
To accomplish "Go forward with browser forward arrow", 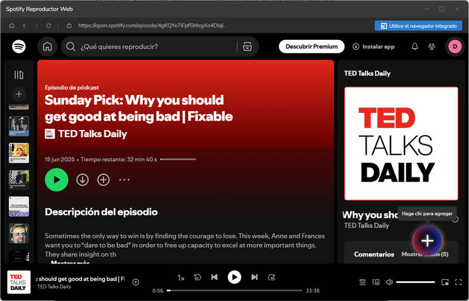I will click(36, 26).
